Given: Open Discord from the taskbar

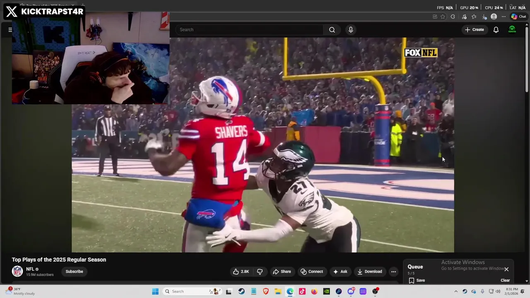Looking at the screenshot, I should tap(351, 291).
